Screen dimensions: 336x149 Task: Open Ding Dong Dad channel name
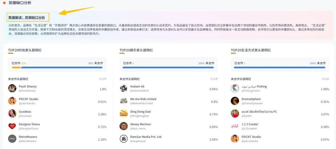point(141,112)
